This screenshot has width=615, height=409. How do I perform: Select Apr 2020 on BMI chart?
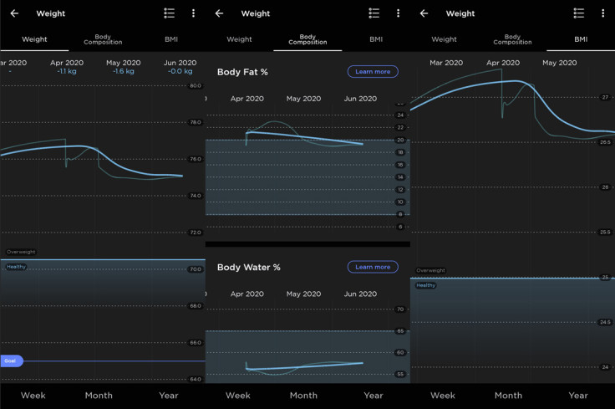(x=503, y=63)
